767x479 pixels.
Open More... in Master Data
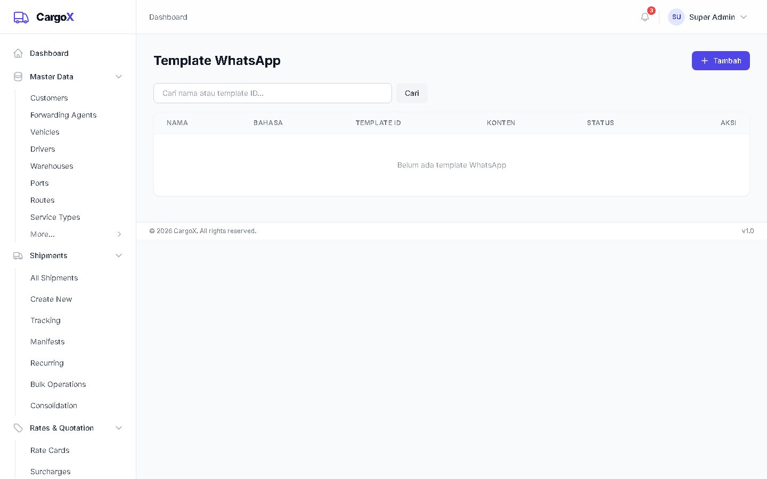[43, 234]
